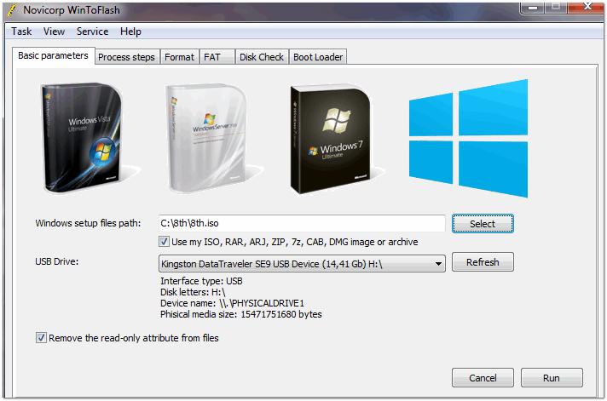This screenshot has width=607, height=401.
Task: Click the blue Windows 8 logo
Action: (468, 138)
